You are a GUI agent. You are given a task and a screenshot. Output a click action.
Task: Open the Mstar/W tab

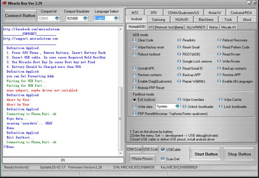click(x=215, y=13)
